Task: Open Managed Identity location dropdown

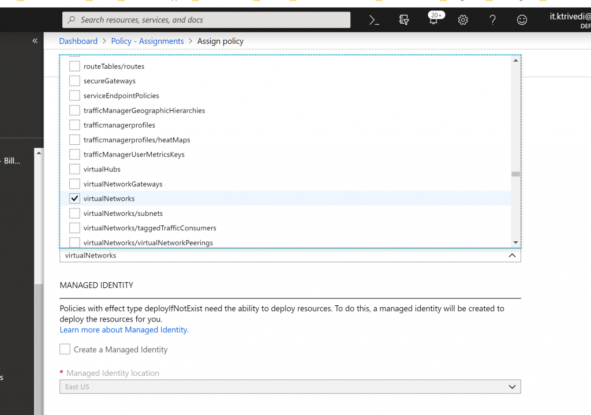Action: click(290, 387)
